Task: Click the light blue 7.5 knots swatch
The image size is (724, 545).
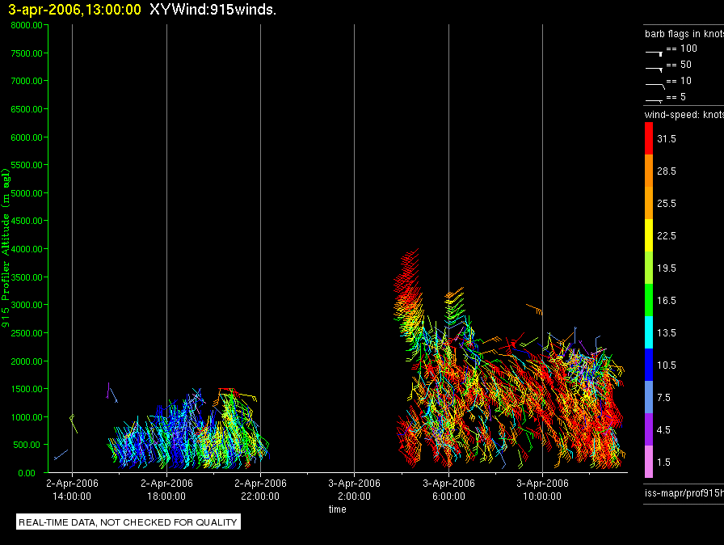Action: coord(649,397)
